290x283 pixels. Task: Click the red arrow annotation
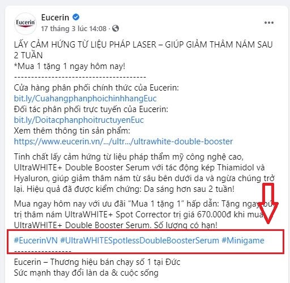[268, 203]
